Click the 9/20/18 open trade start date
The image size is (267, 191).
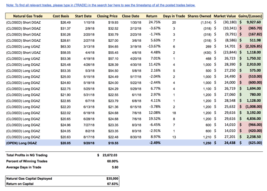coord(89,143)
